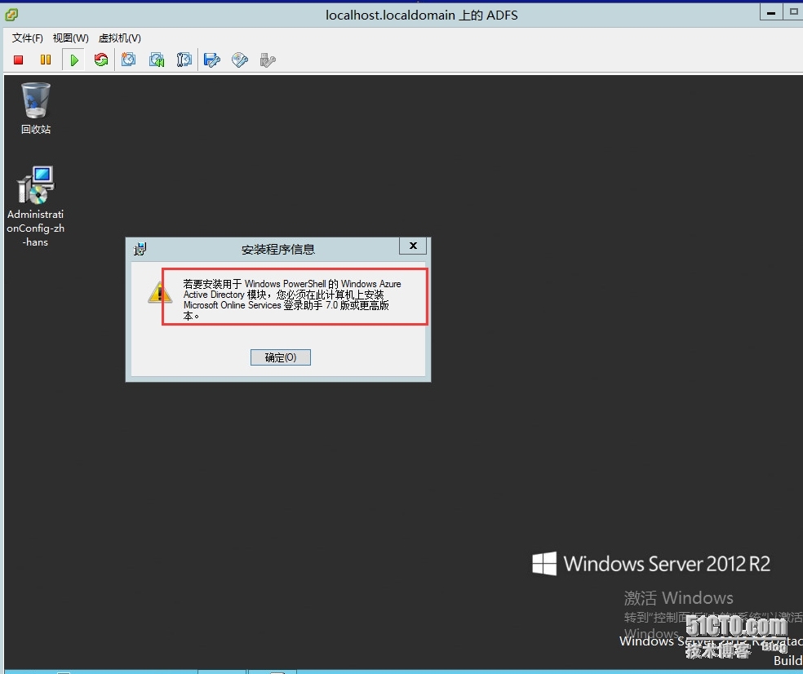Image resolution: width=803 pixels, height=674 pixels.
Task: Click the 安装程序信息 dialog title
Action: pyautogui.click(x=278, y=250)
